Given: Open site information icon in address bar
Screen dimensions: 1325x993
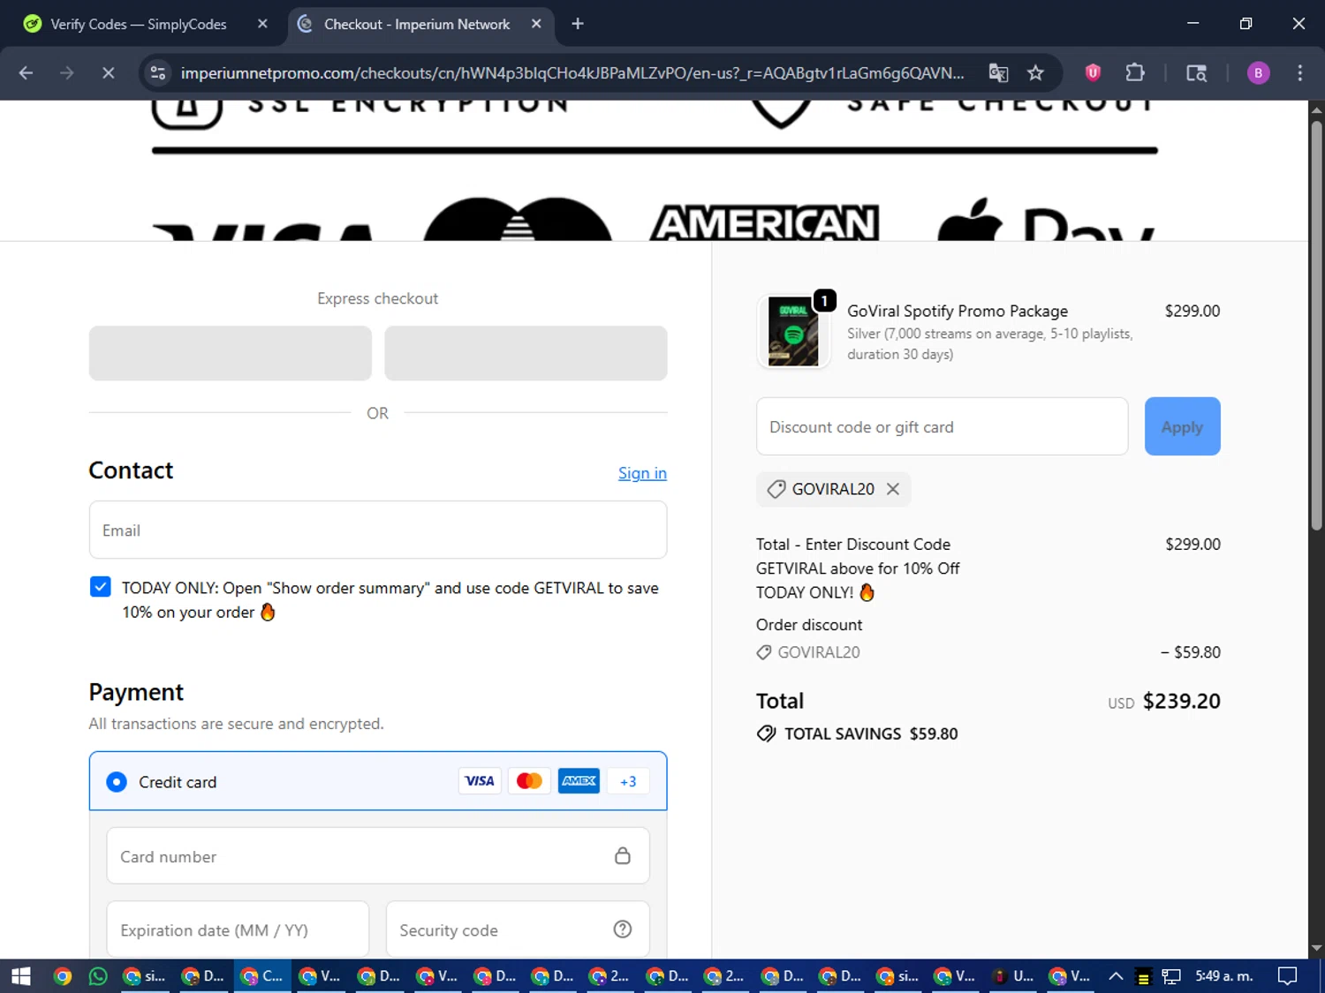Looking at the screenshot, I should click(158, 73).
